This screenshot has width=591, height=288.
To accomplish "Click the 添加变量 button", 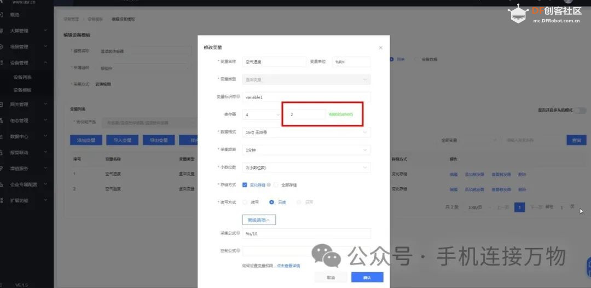I will [x=86, y=140].
